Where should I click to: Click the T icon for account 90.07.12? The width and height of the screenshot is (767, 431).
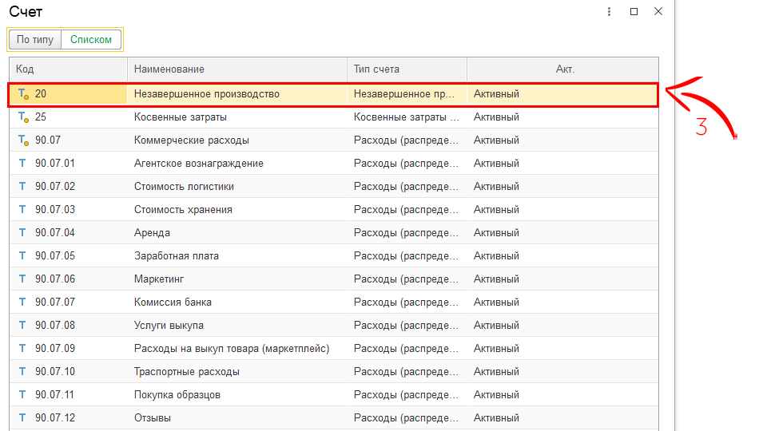22,418
